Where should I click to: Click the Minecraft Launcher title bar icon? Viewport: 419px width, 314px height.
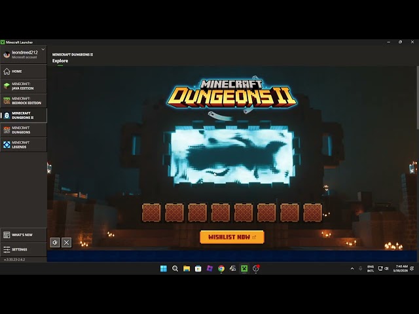pyautogui.click(x=3, y=42)
